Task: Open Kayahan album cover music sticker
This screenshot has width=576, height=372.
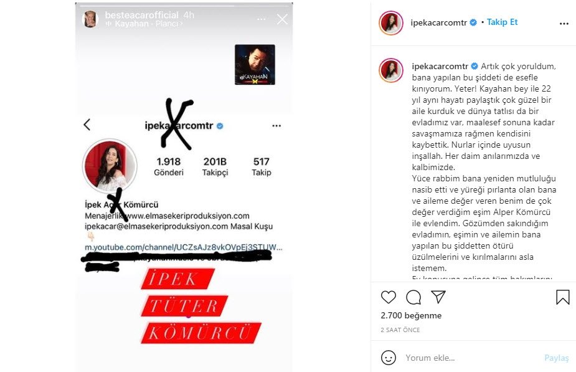Action: (255, 65)
